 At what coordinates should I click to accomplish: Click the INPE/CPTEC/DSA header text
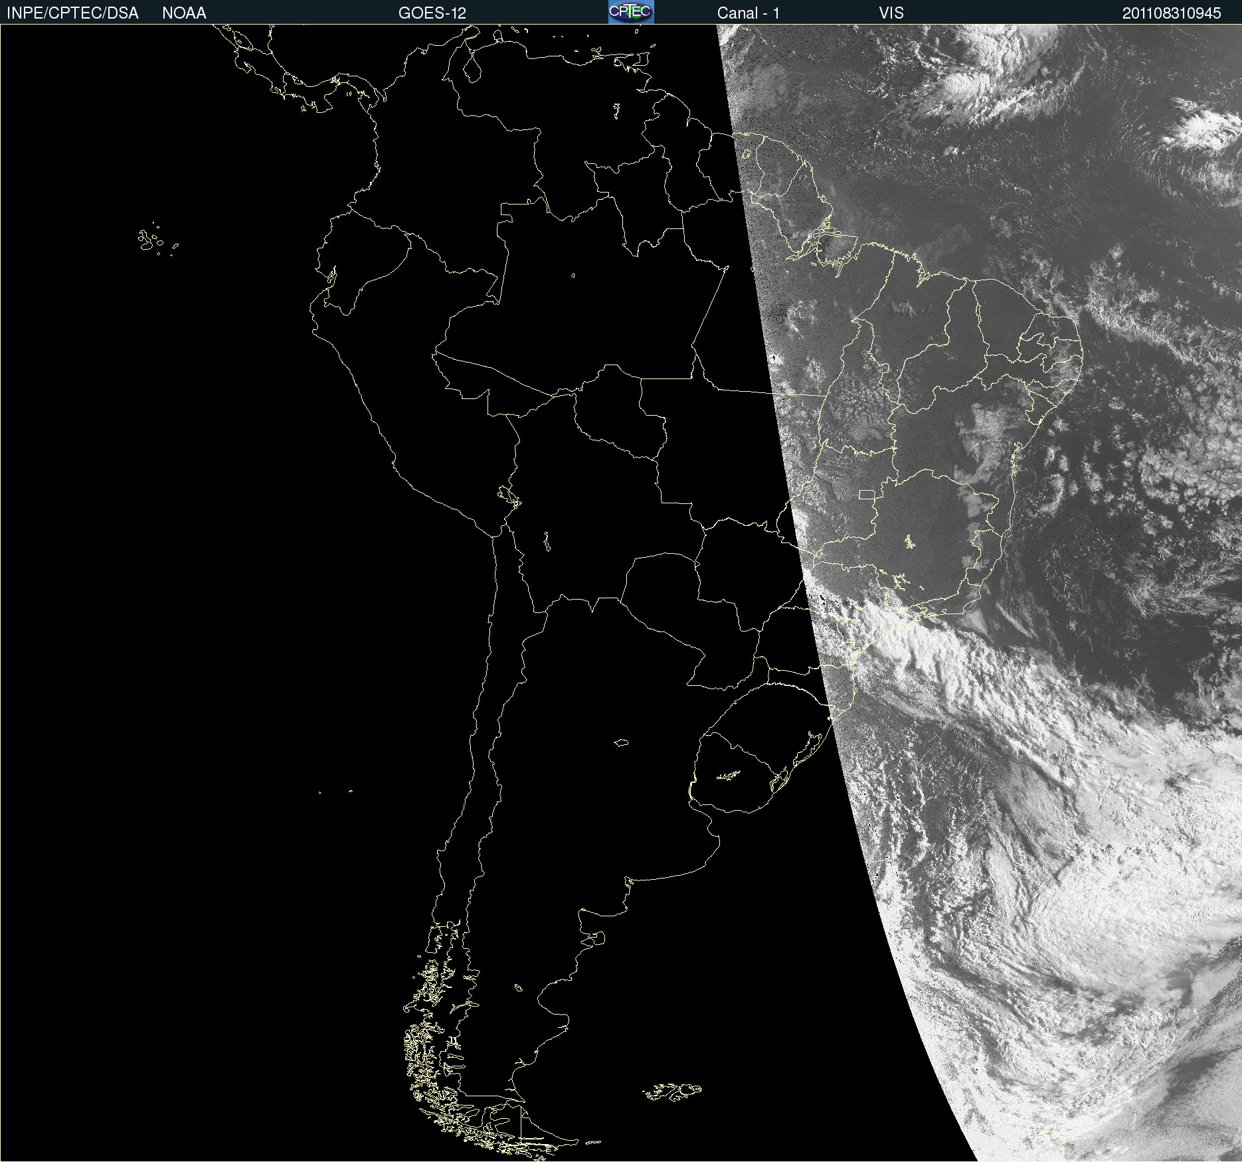72,13
